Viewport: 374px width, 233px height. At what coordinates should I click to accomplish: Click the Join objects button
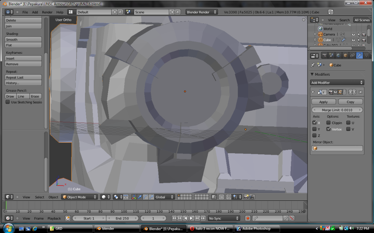(23, 26)
